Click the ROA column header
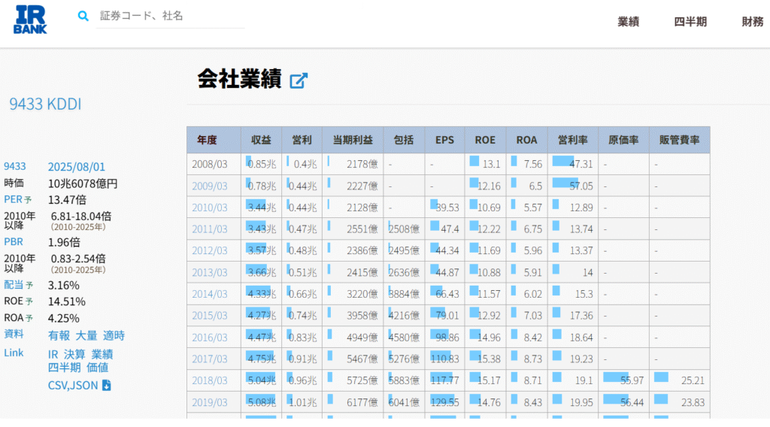 click(526, 140)
